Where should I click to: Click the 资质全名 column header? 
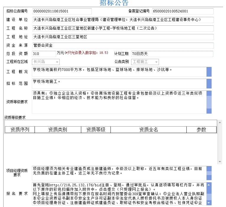point(149,130)
